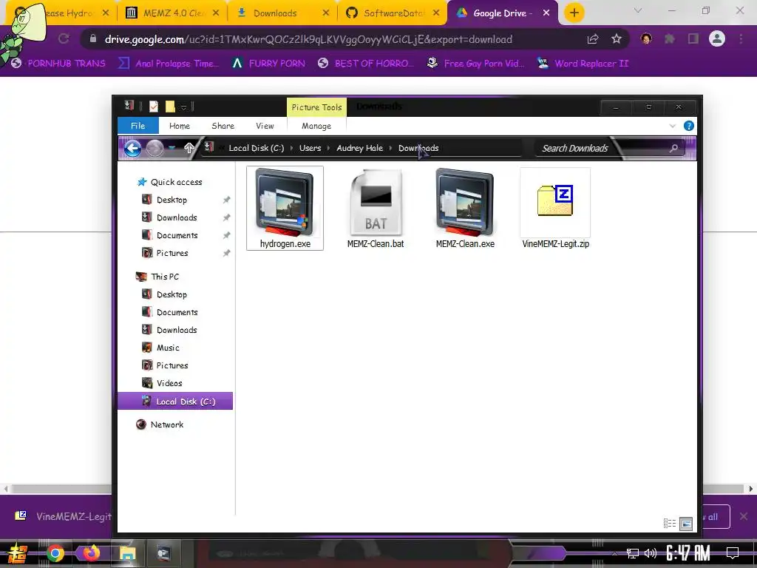
Task: Open Firefox from the taskbar
Action: click(x=91, y=553)
